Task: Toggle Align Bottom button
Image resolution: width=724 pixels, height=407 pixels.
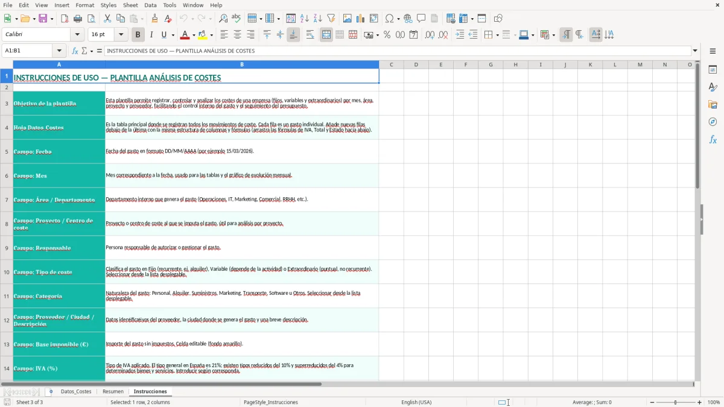Action: tap(293, 35)
